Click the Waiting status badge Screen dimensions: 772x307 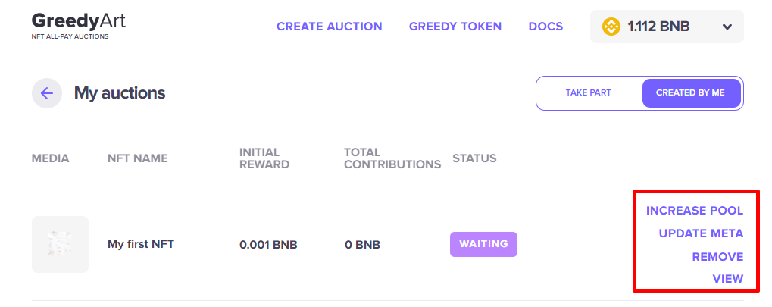pyautogui.click(x=483, y=245)
